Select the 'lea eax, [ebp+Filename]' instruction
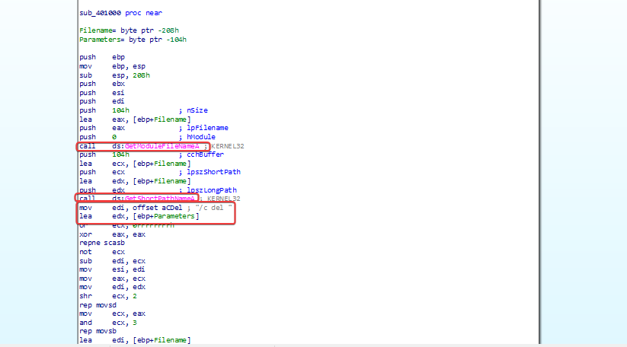Screen dimensions: 627x347 point(135,119)
